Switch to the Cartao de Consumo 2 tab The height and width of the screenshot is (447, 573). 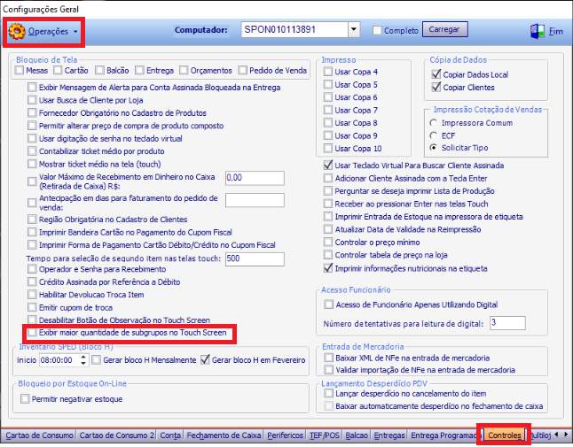point(116,435)
